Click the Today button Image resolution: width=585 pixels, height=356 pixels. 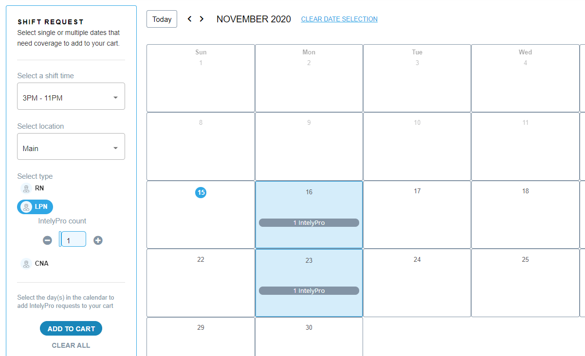coord(162,19)
